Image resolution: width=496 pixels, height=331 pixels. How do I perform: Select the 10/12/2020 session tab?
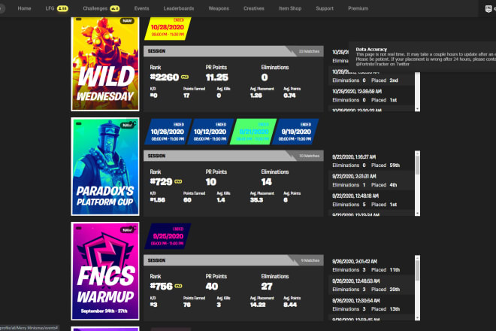[x=210, y=132]
